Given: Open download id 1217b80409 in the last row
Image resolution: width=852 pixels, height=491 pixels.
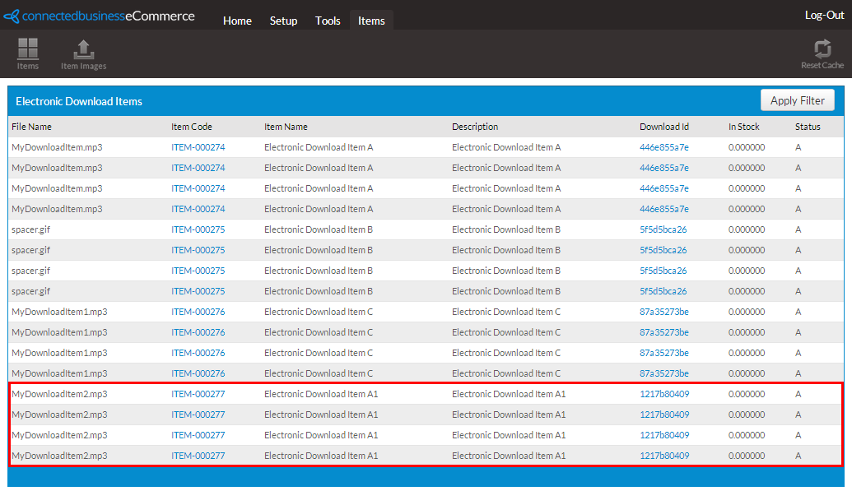Looking at the screenshot, I should (664, 456).
